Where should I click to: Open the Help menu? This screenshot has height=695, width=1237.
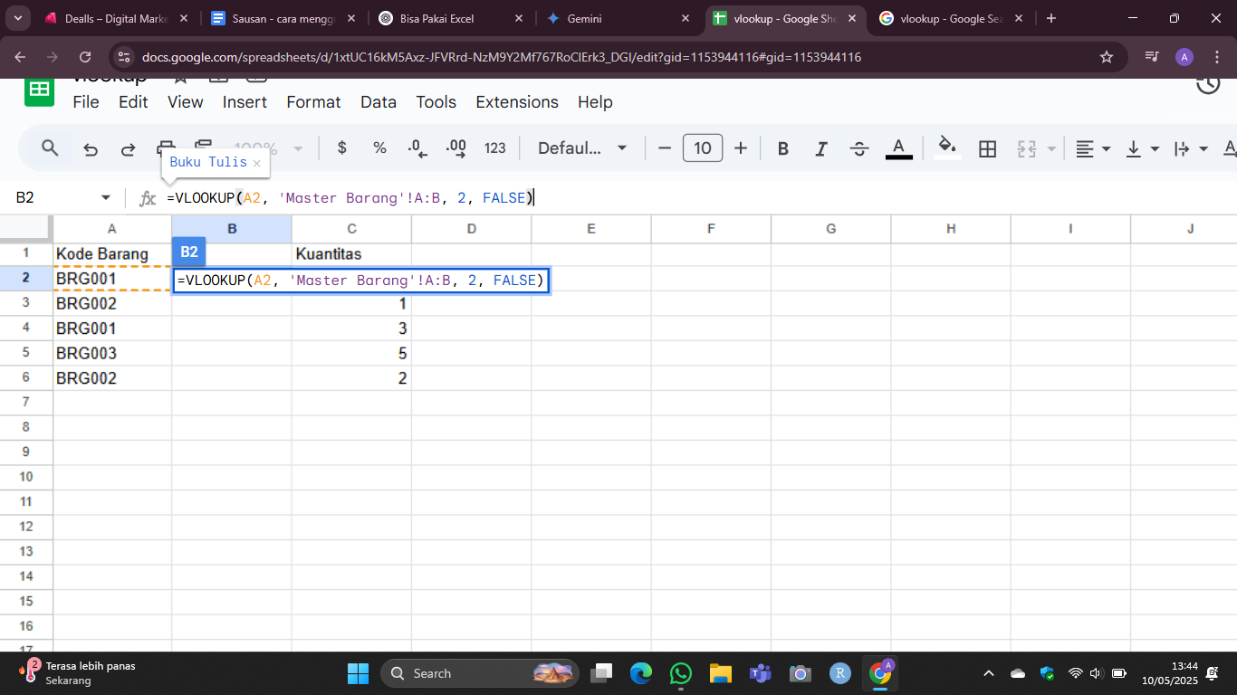pyautogui.click(x=595, y=102)
